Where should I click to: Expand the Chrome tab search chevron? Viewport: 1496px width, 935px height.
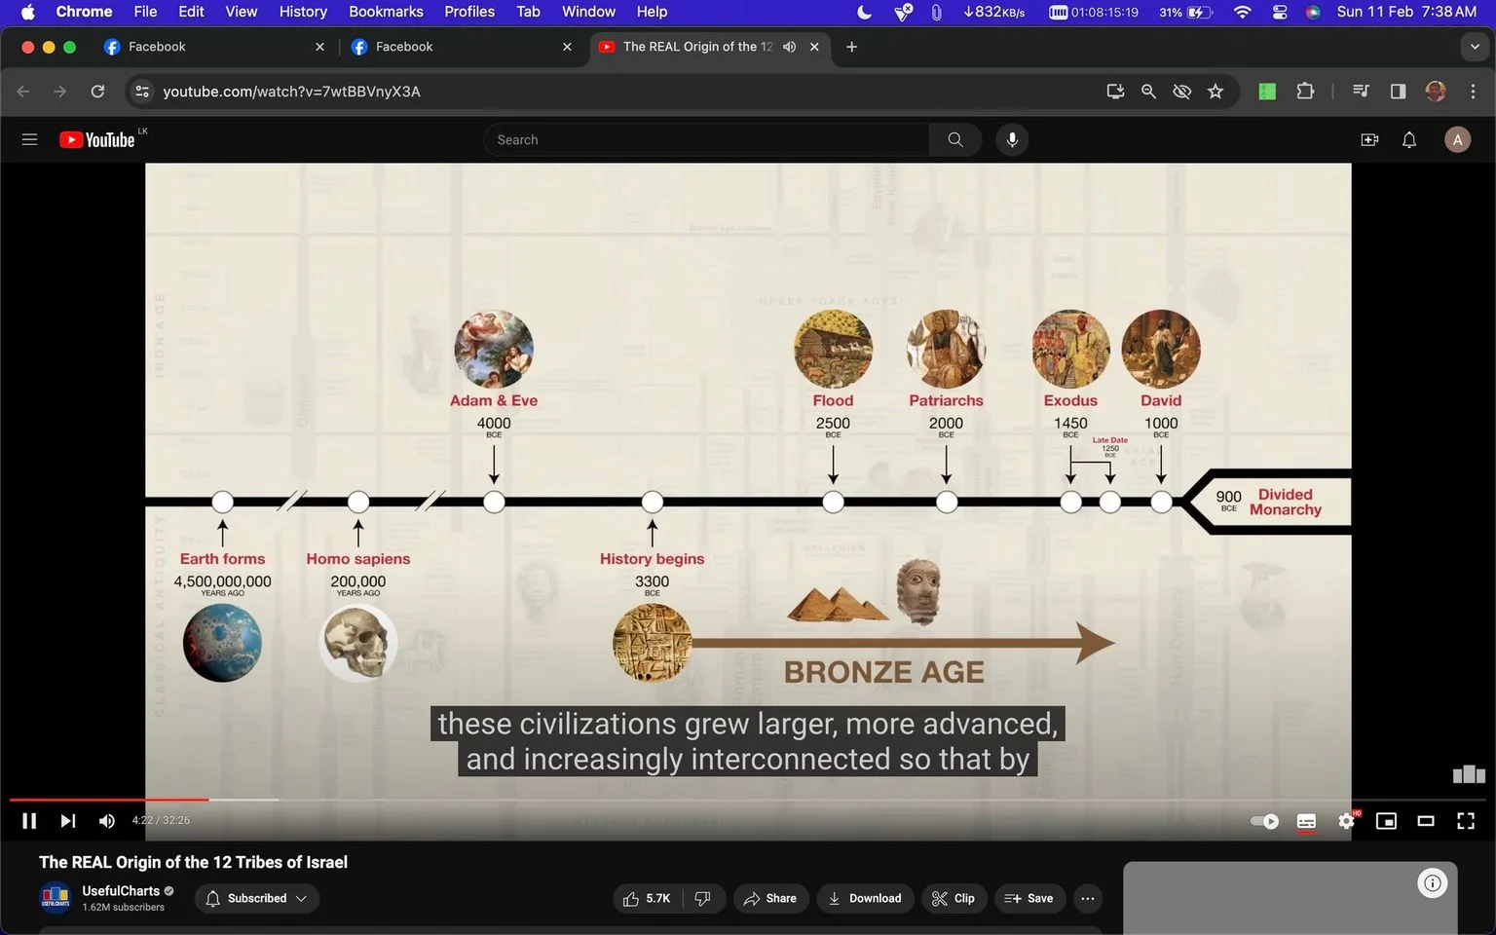coord(1474,47)
